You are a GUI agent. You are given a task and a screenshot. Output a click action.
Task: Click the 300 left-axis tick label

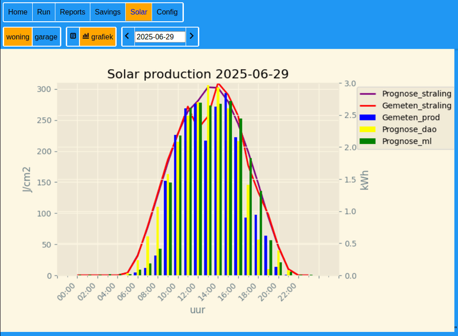pos(44,89)
